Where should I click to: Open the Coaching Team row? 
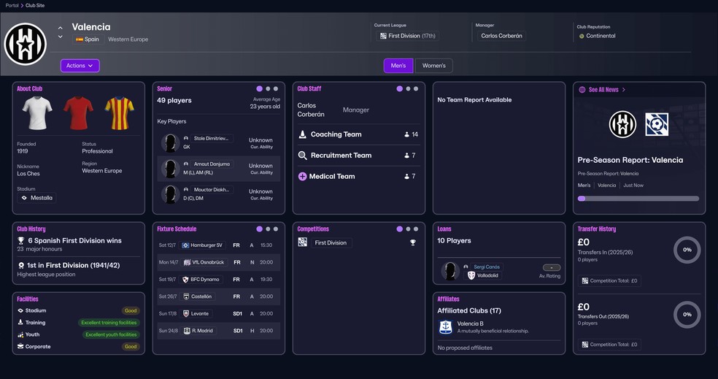point(358,134)
